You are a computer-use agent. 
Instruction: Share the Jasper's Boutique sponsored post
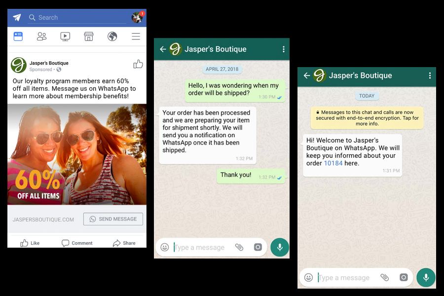pyautogui.click(x=124, y=243)
